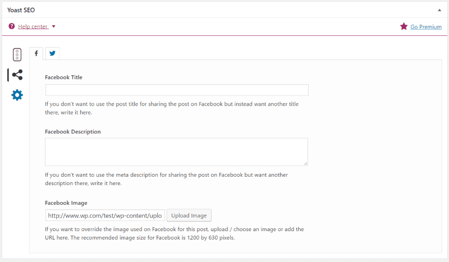Switch to the Twitter bird tab

52,54
